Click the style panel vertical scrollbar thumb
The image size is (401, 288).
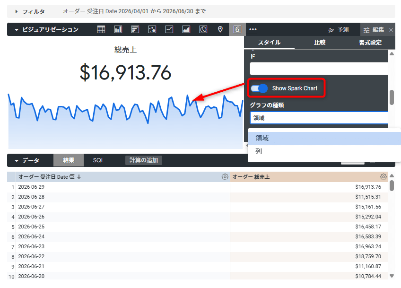click(x=392, y=97)
